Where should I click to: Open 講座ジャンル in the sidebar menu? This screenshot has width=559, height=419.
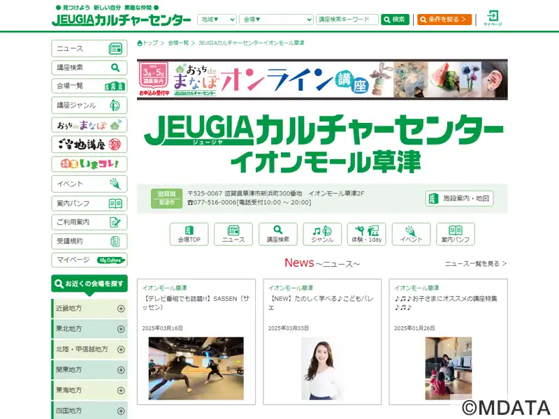tap(89, 105)
